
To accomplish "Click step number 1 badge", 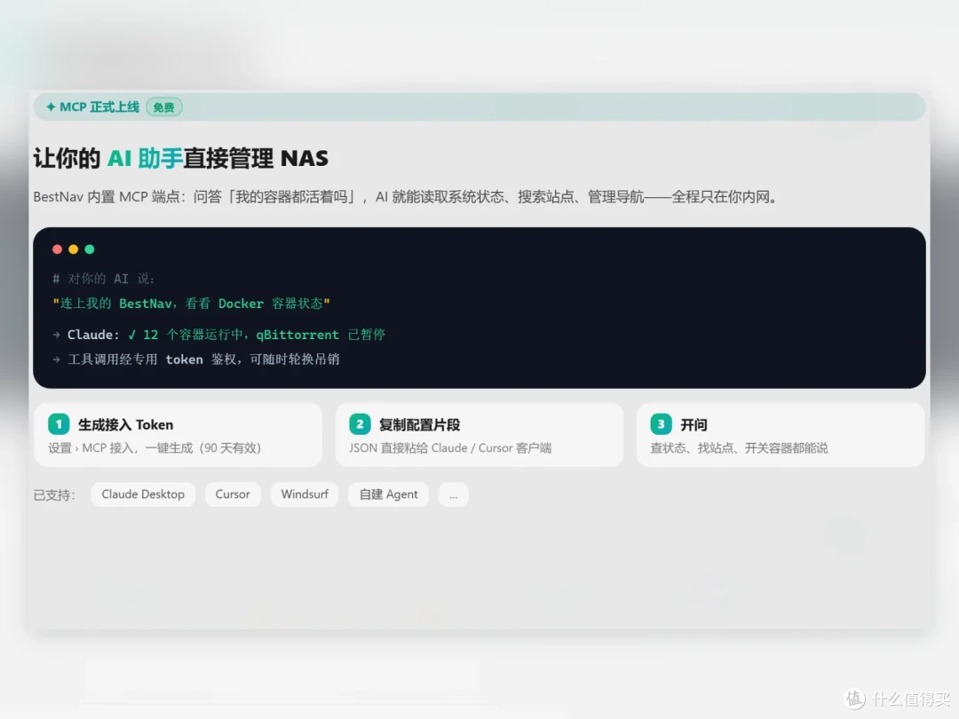I will coord(59,424).
